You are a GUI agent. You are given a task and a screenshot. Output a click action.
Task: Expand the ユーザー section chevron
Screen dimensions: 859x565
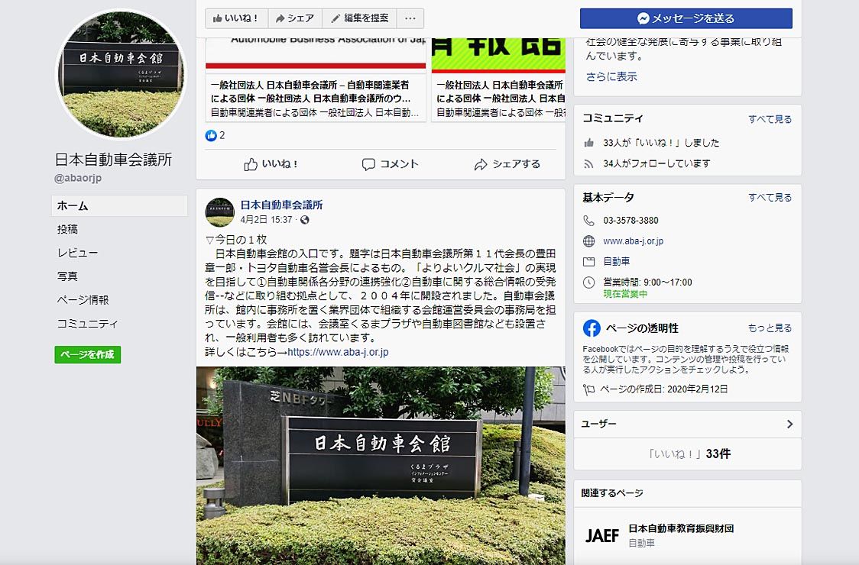tap(789, 424)
